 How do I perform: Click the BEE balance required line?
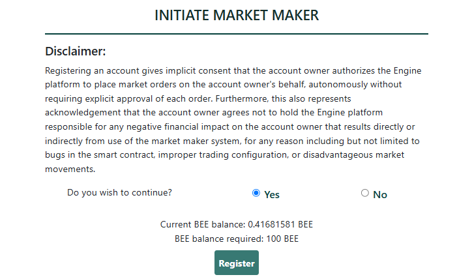click(x=237, y=239)
